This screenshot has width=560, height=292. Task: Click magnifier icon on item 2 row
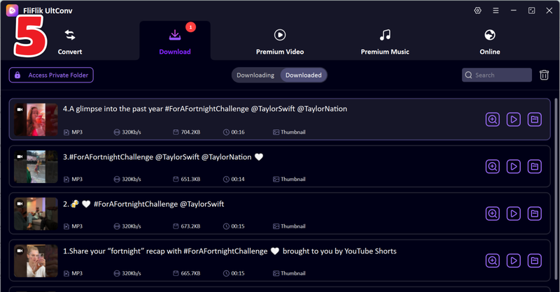[x=493, y=213]
